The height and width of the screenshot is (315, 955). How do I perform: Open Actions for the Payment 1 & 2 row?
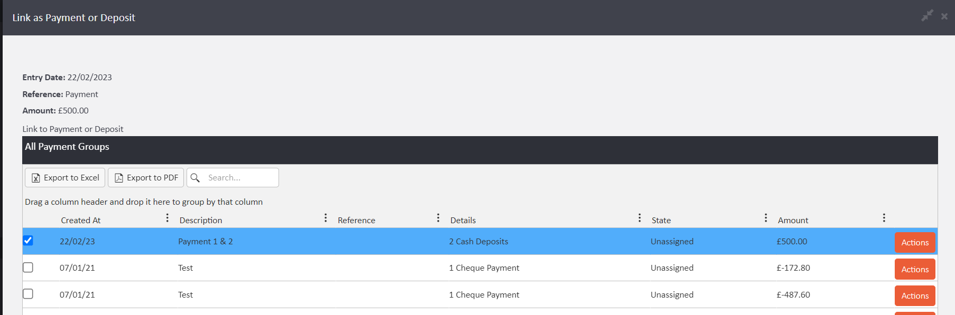click(914, 242)
